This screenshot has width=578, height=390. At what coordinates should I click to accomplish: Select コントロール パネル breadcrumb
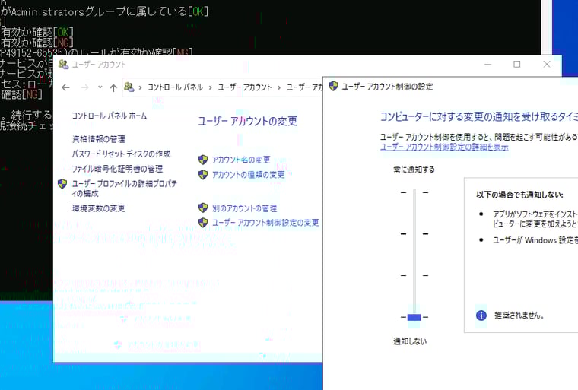(175, 87)
